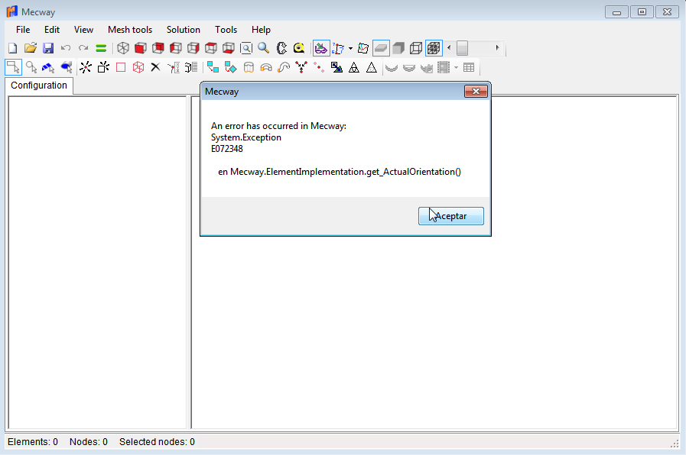Click the Rotate view arrows icon
This screenshot has height=455, width=686.
(281, 48)
